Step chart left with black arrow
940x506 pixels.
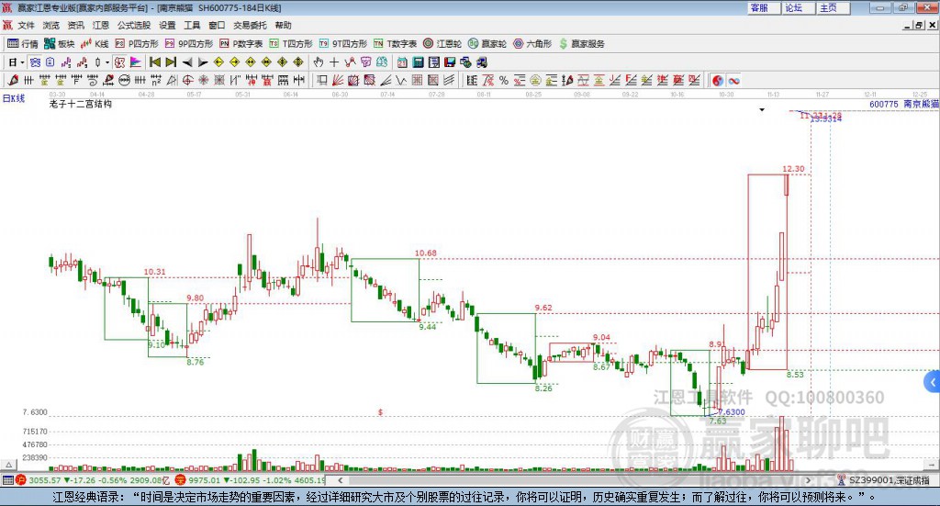tap(187, 62)
